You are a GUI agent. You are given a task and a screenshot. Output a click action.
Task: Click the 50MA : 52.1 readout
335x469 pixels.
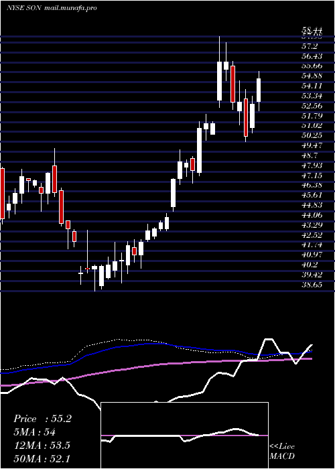pos(42,458)
